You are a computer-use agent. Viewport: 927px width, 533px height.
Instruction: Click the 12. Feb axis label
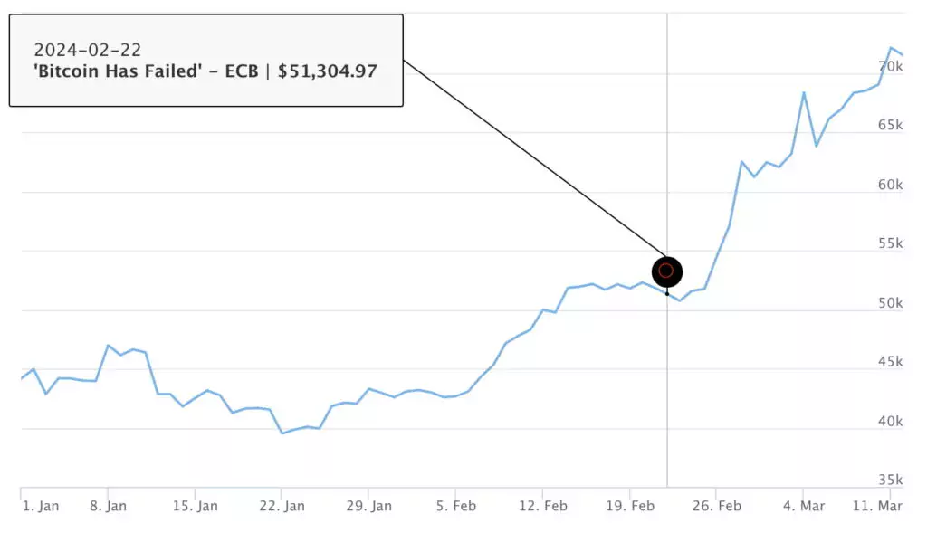pyautogui.click(x=543, y=506)
